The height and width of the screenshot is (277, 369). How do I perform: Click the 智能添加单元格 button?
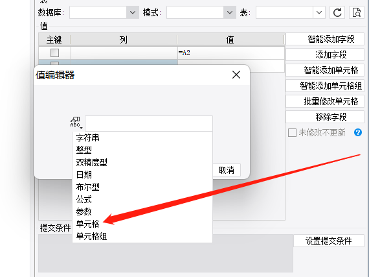pyautogui.click(x=325, y=70)
